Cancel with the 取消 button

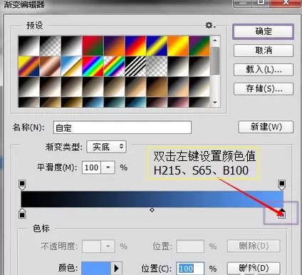[264, 51]
